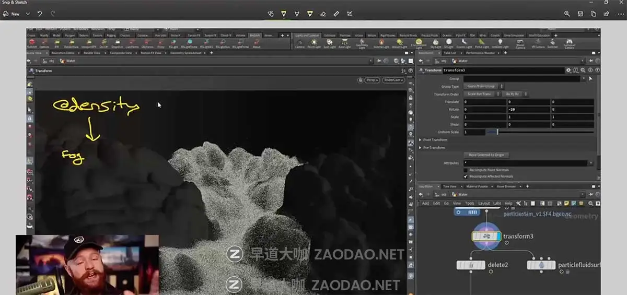Screen dimensions: 627x295
Task: Click the transform3 node name field
Action: tap(503, 70)
